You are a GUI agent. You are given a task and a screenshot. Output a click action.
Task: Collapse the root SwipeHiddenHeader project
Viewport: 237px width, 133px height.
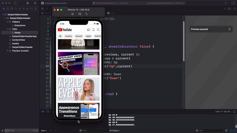3,14
